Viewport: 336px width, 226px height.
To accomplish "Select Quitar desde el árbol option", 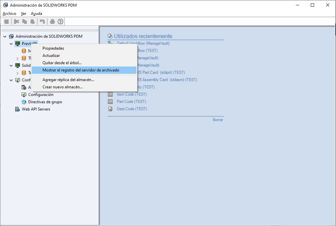I will pos(84,63).
